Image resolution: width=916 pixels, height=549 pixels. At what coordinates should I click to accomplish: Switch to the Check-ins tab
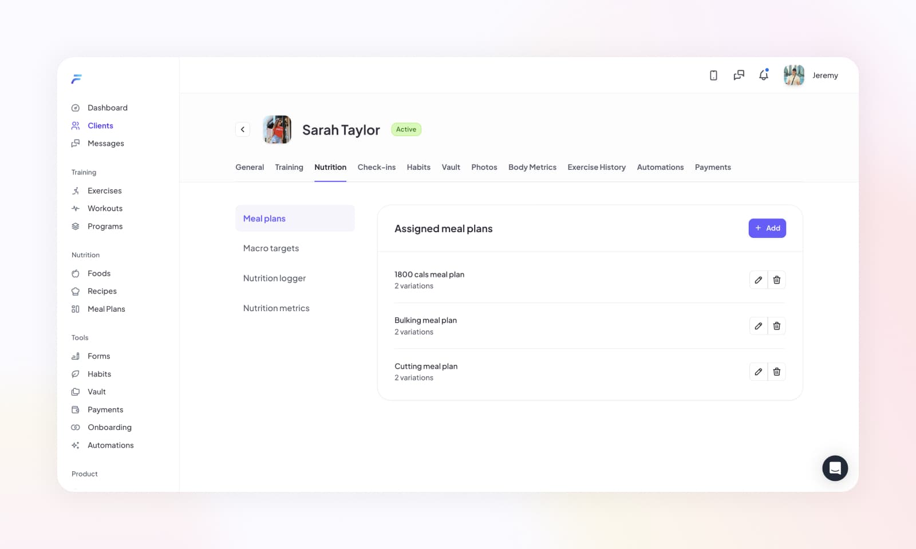pyautogui.click(x=376, y=167)
